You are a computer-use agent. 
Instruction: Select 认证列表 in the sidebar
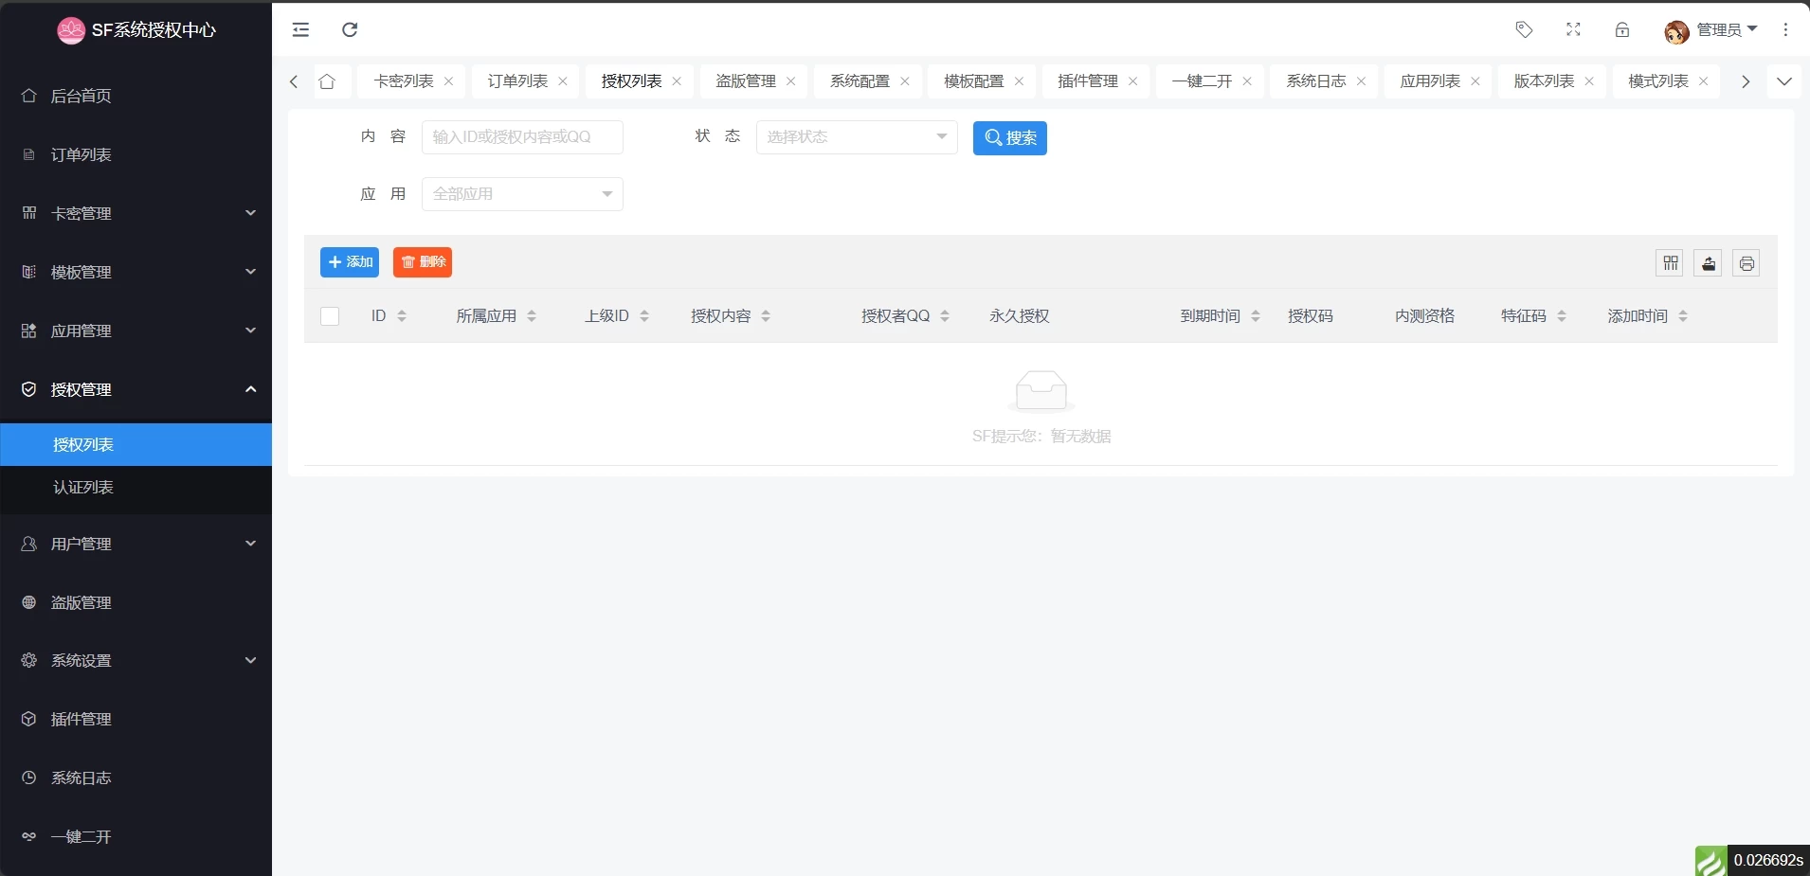(83, 488)
